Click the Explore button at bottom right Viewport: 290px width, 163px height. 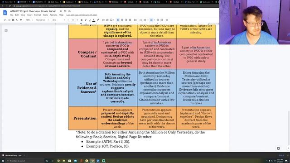[278, 148]
